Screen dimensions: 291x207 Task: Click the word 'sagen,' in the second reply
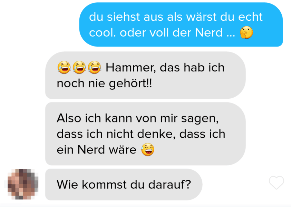(x=200, y=118)
